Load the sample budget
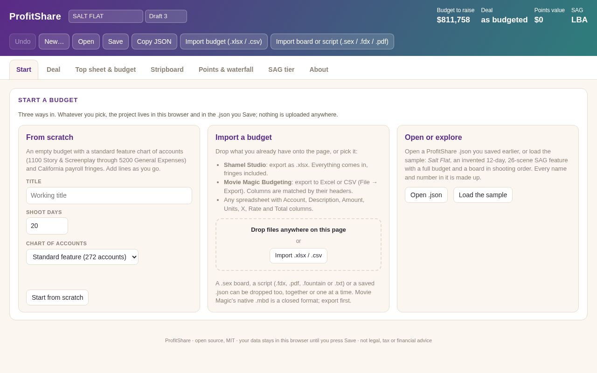597x373 pixels. click(x=483, y=195)
